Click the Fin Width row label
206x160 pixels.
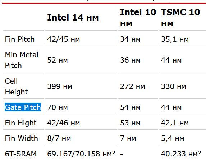pyautogui.click(x=22, y=138)
